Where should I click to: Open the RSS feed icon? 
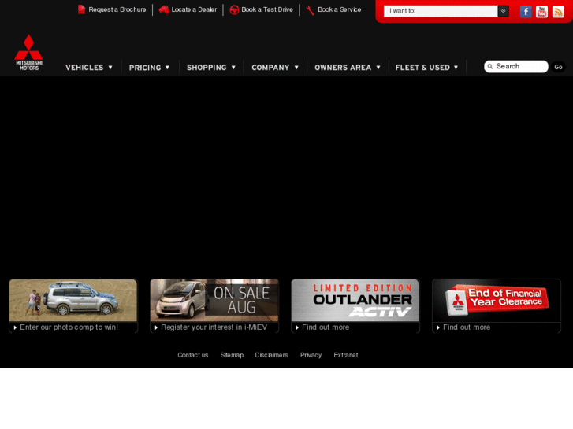(x=558, y=12)
